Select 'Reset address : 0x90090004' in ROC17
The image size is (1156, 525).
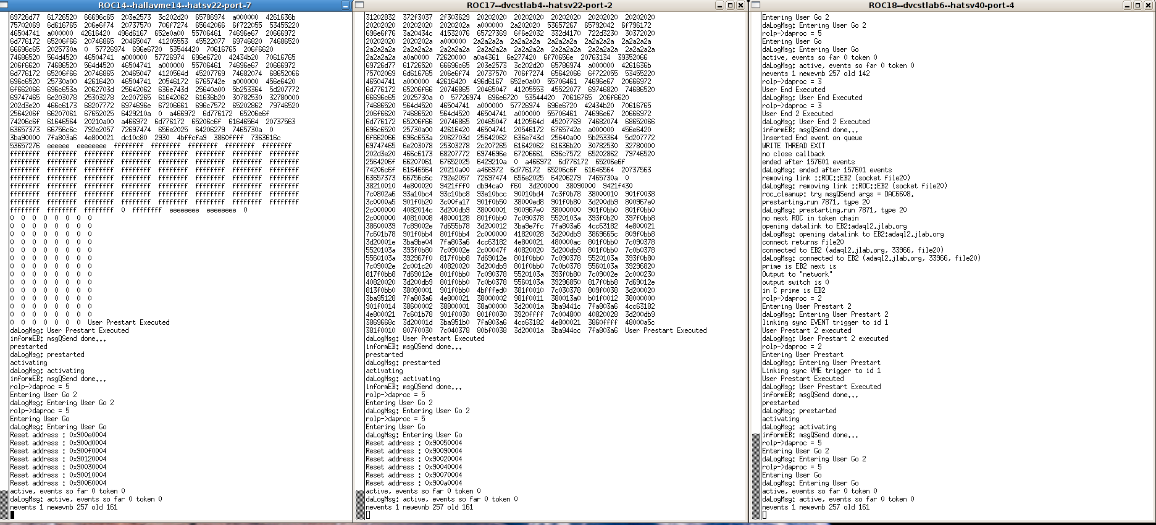coord(414,451)
